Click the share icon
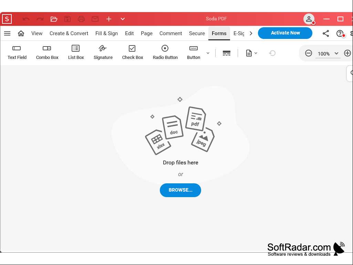Screen dimensions: 353x265 coord(326,33)
